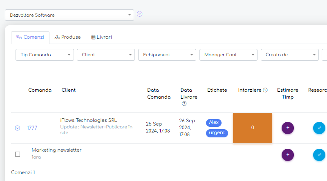
Task: Open the Dezvoltare Software dropdown
Action: pyautogui.click(x=69, y=15)
